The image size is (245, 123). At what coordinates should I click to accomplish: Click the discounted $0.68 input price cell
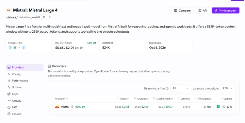point(126,107)
